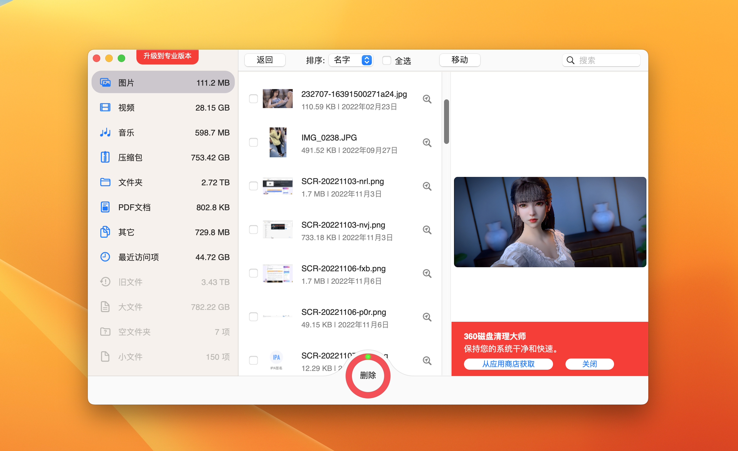The height and width of the screenshot is (451, 738).
Task: Tick the checkbox for SCR-20221106-fxb.png
Action: (253, 273)
